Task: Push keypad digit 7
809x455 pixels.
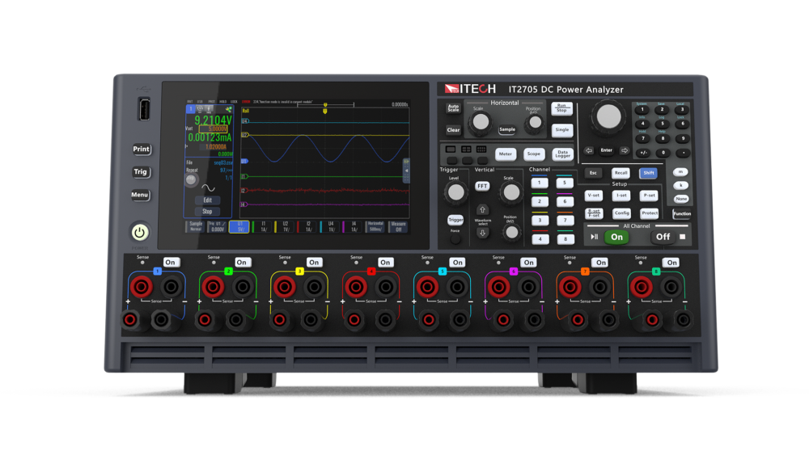Action: coord(643,139)
